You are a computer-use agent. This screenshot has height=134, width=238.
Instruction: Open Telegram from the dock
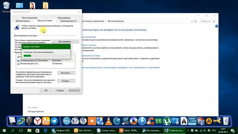click(54, 121)
